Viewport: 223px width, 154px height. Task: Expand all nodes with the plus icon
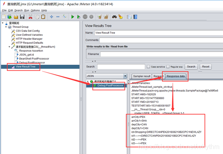tap(52, 17)
